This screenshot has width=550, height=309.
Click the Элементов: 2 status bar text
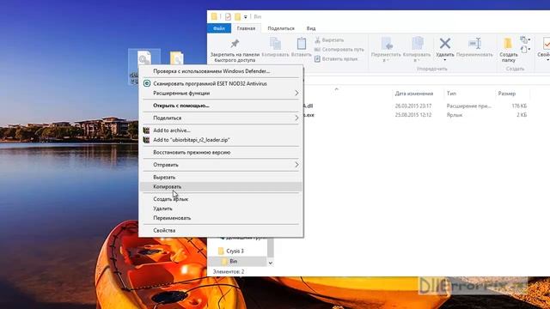[229, 271]
